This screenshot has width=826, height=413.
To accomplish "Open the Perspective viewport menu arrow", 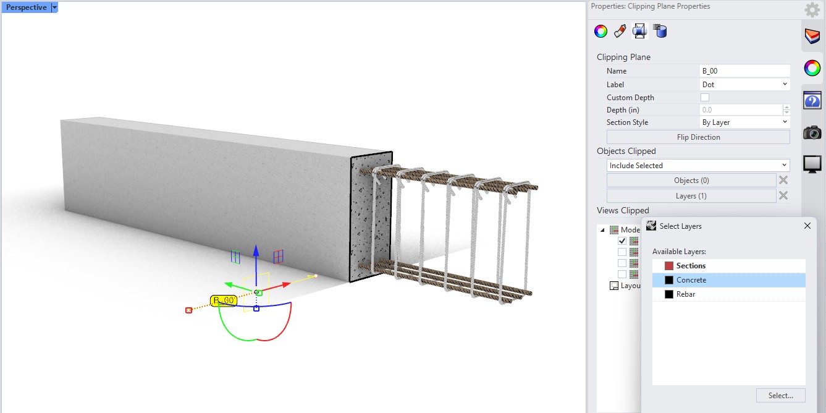I will [x=54, y=7].
